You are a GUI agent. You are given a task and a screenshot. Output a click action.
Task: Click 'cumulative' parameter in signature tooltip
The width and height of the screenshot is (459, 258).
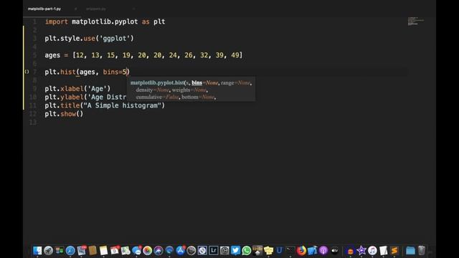point(148,97)
